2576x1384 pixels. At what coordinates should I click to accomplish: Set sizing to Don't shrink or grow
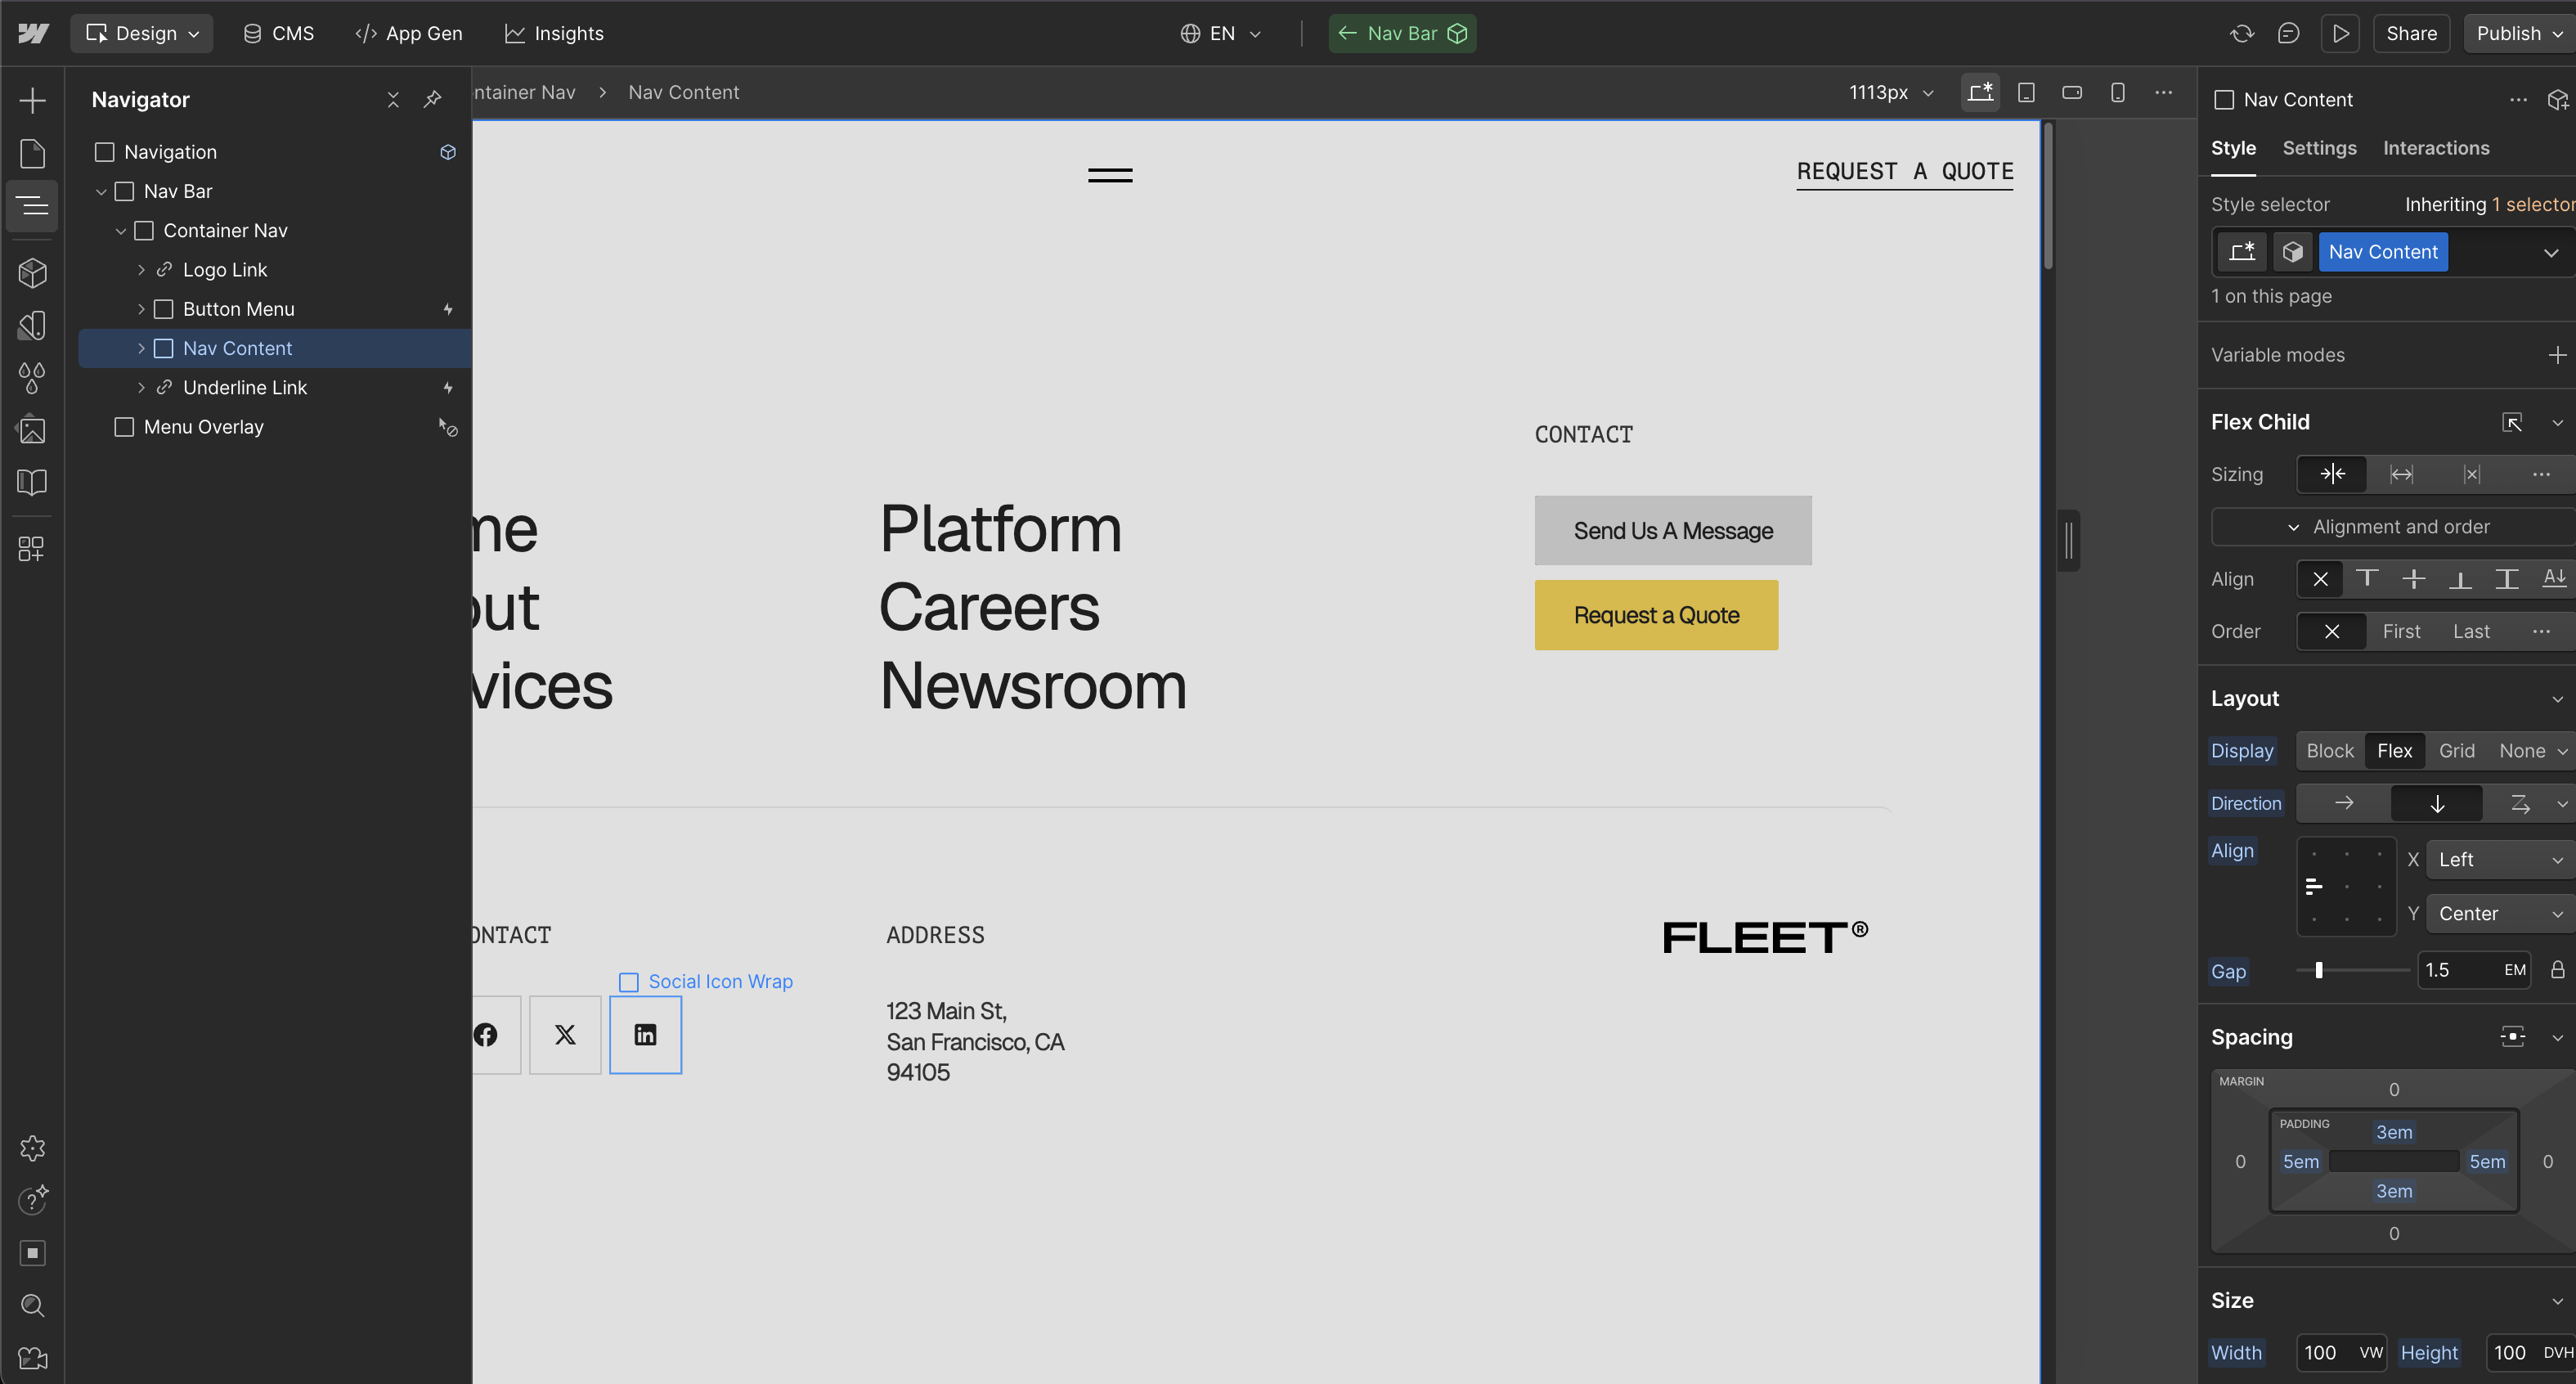tap(2472, 474)
